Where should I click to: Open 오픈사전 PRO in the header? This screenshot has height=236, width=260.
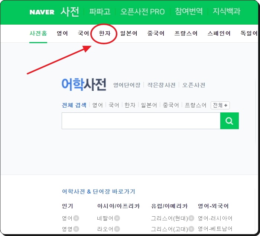coord(143,12)
